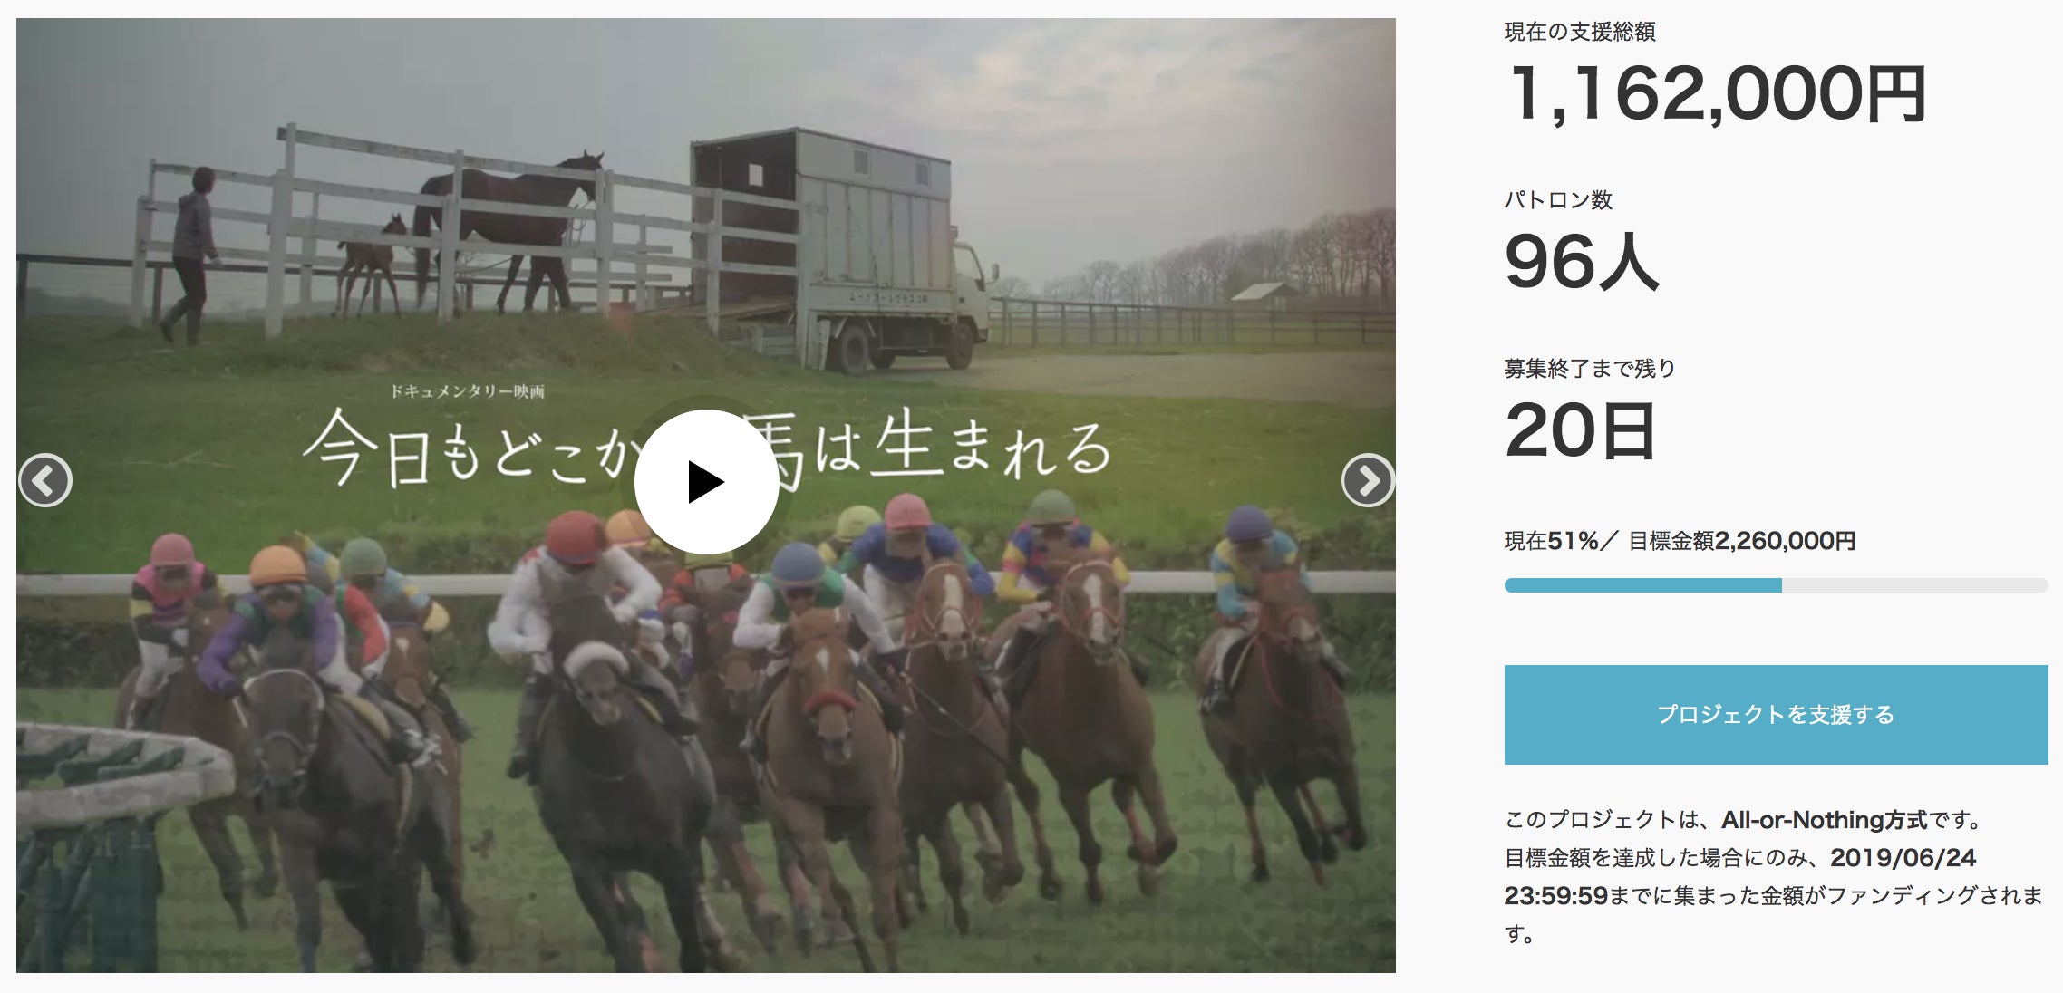
Task: Click the 現在51% progress text
Action: 1551,541
